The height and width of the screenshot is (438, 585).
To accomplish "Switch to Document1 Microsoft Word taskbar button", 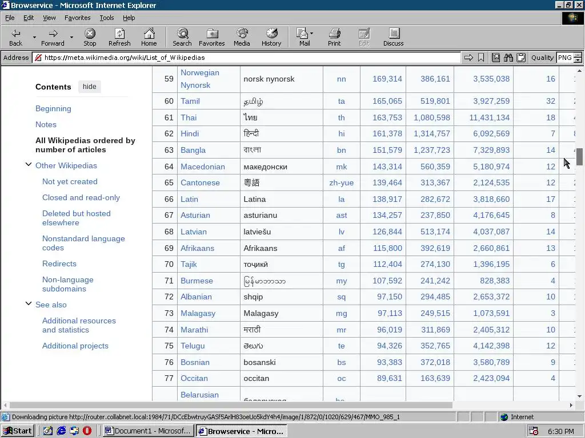I will pos(148,431).
